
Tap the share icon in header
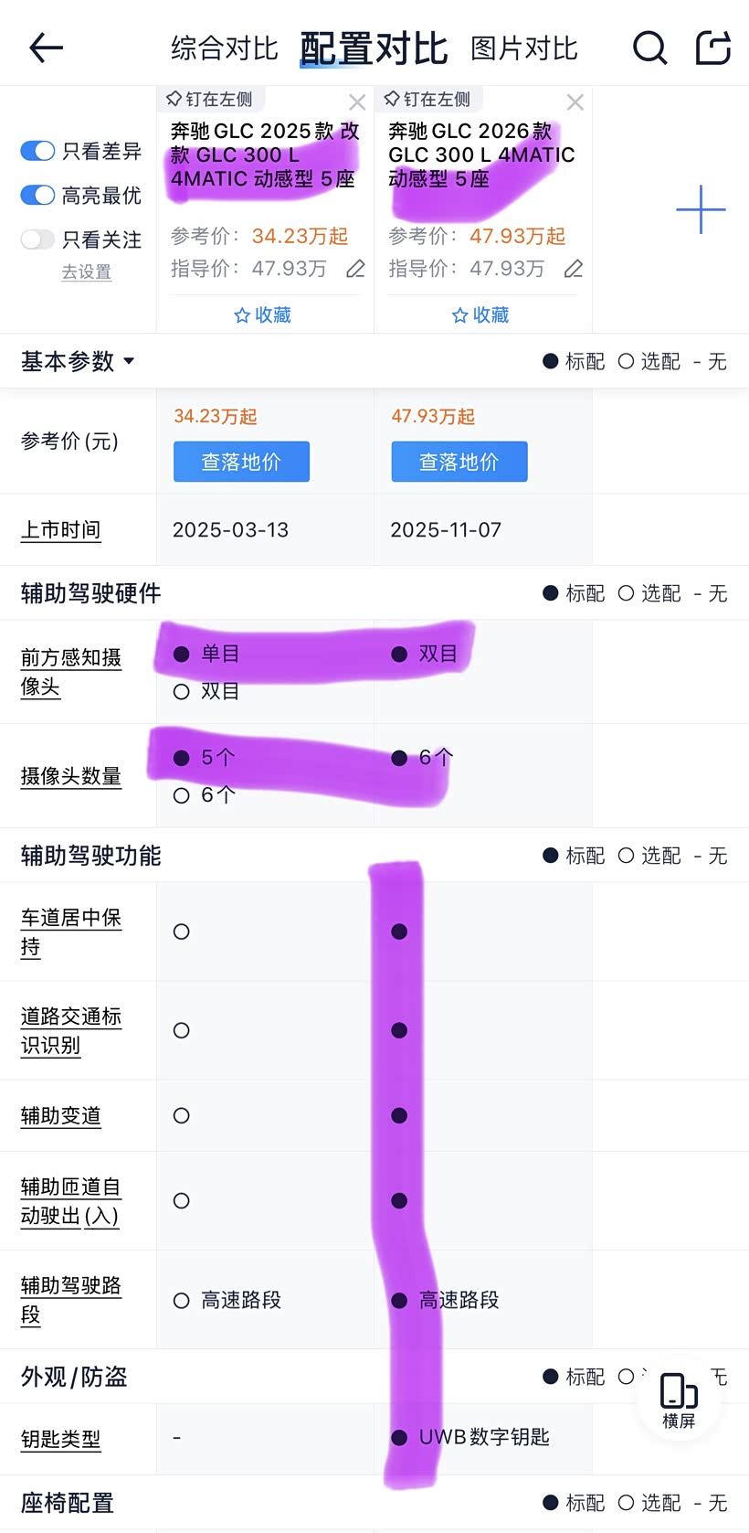pyautogui.click(x=712, y=48)
